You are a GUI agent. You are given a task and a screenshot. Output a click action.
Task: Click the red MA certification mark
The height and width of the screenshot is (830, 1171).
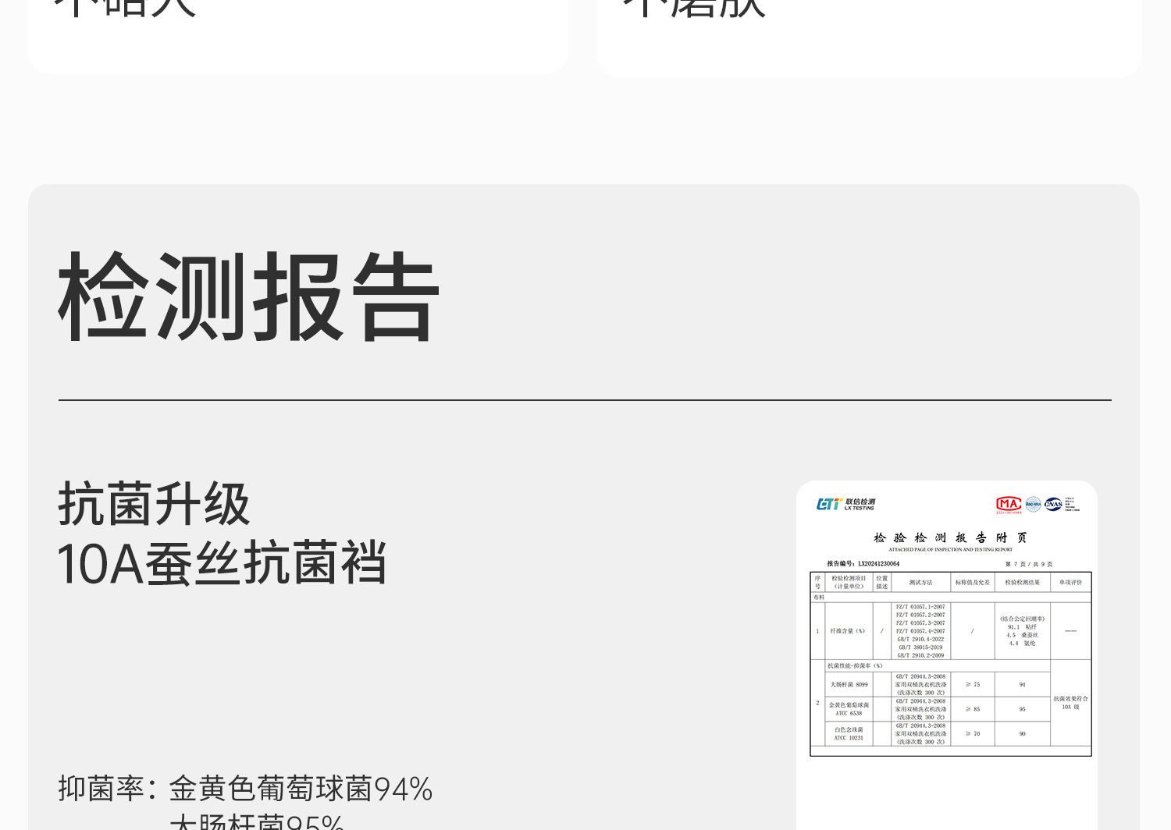click(1009, 505)
